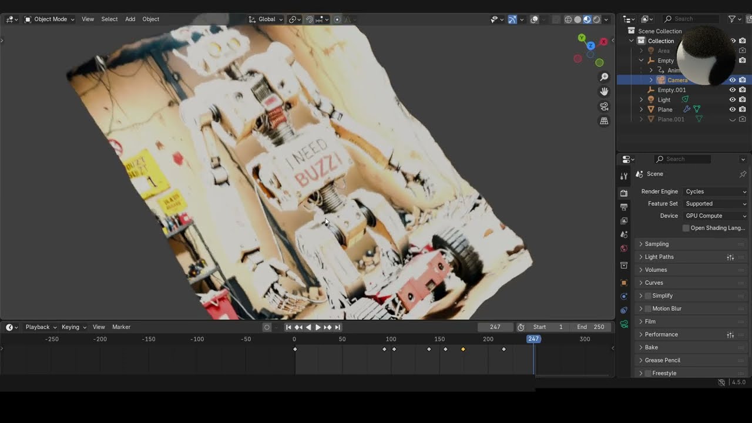Toggle viewport gizmos button
The width and height of the screenshot is (752, 423).
point(512,19)
